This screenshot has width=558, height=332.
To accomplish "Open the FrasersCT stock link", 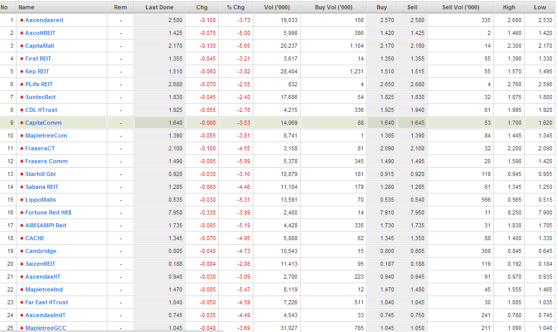I will (40, 148).
